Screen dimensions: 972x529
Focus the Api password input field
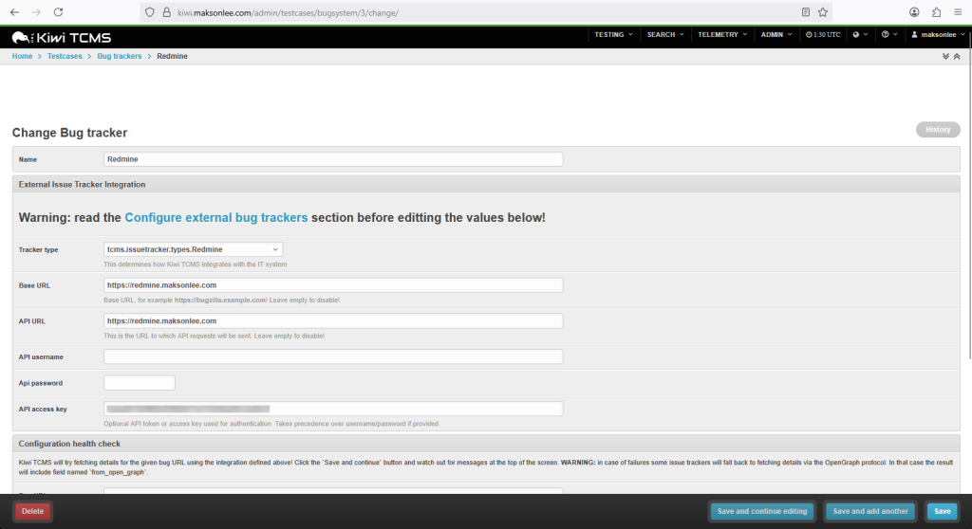click(x=140, y=383)
